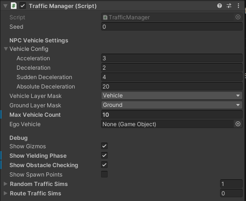Open the component presets icon

(x=229, y=6)
